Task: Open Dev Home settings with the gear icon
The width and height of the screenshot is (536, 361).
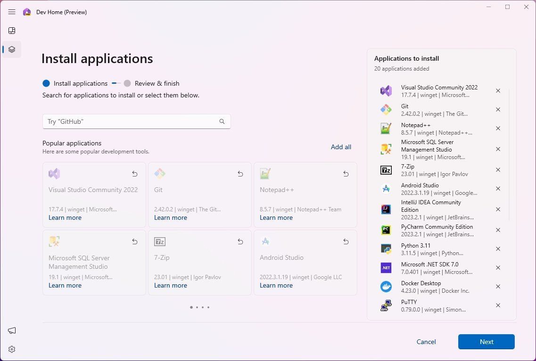Action: [x=12, y=349]
